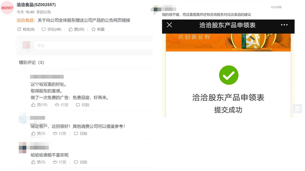The height and width of the screenshot is (171, 305).
Task: Click the repost icon 转发(8)
Action: [19, 29]
